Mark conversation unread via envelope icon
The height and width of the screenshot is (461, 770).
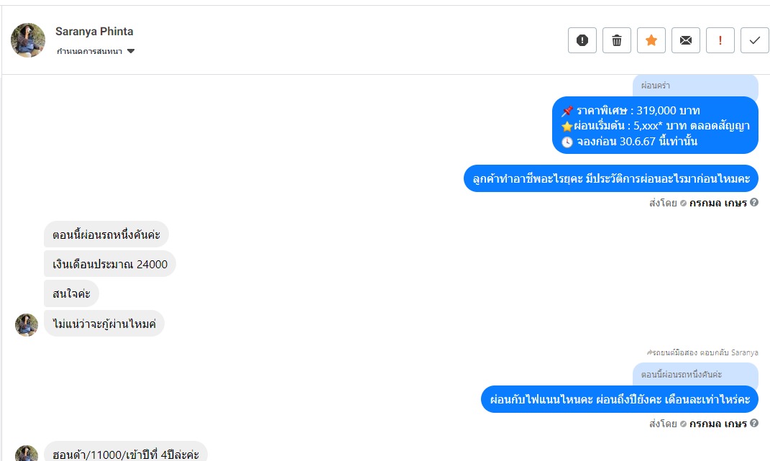click(x=686, y=40)
